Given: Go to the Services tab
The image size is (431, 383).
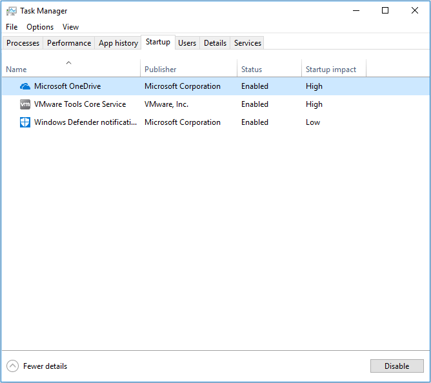Looking at the screenshot, I should coord(247,43).
